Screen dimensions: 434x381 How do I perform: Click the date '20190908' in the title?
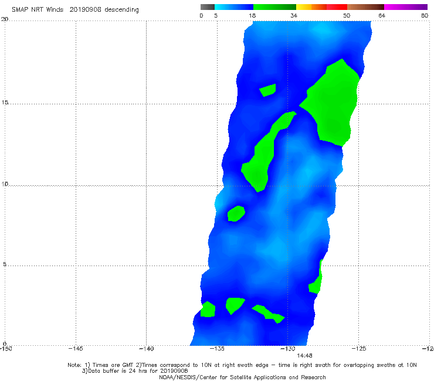point(85,10)
